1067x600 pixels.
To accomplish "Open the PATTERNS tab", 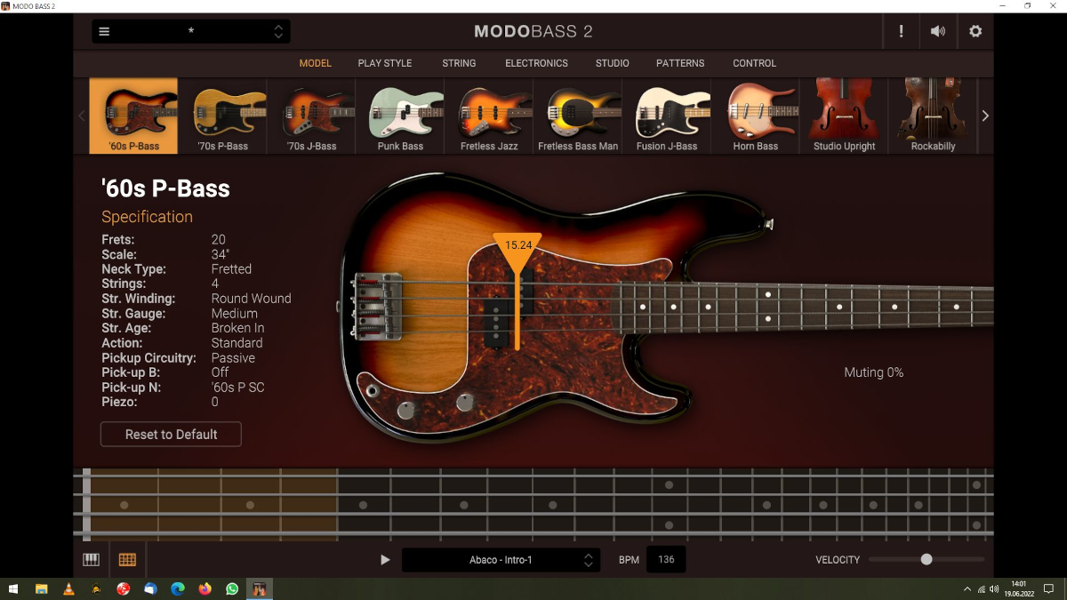I will click(x=680, y=63).
